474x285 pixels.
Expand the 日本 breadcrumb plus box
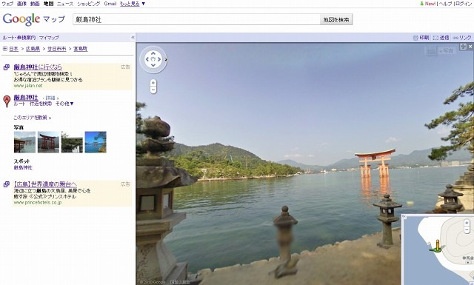coord(5,49)
